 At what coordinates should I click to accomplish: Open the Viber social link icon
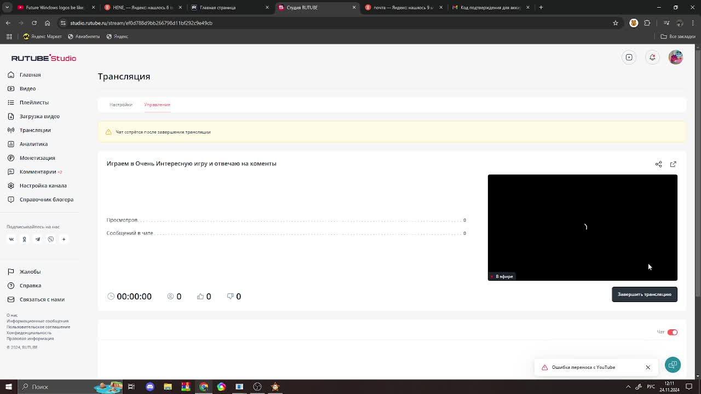coord(50,239)
